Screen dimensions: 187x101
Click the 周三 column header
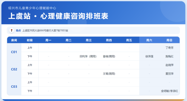(x=89, y=40)
